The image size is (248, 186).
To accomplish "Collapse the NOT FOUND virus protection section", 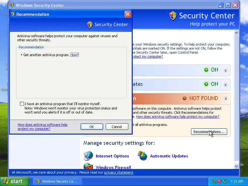I will [226, 99].
